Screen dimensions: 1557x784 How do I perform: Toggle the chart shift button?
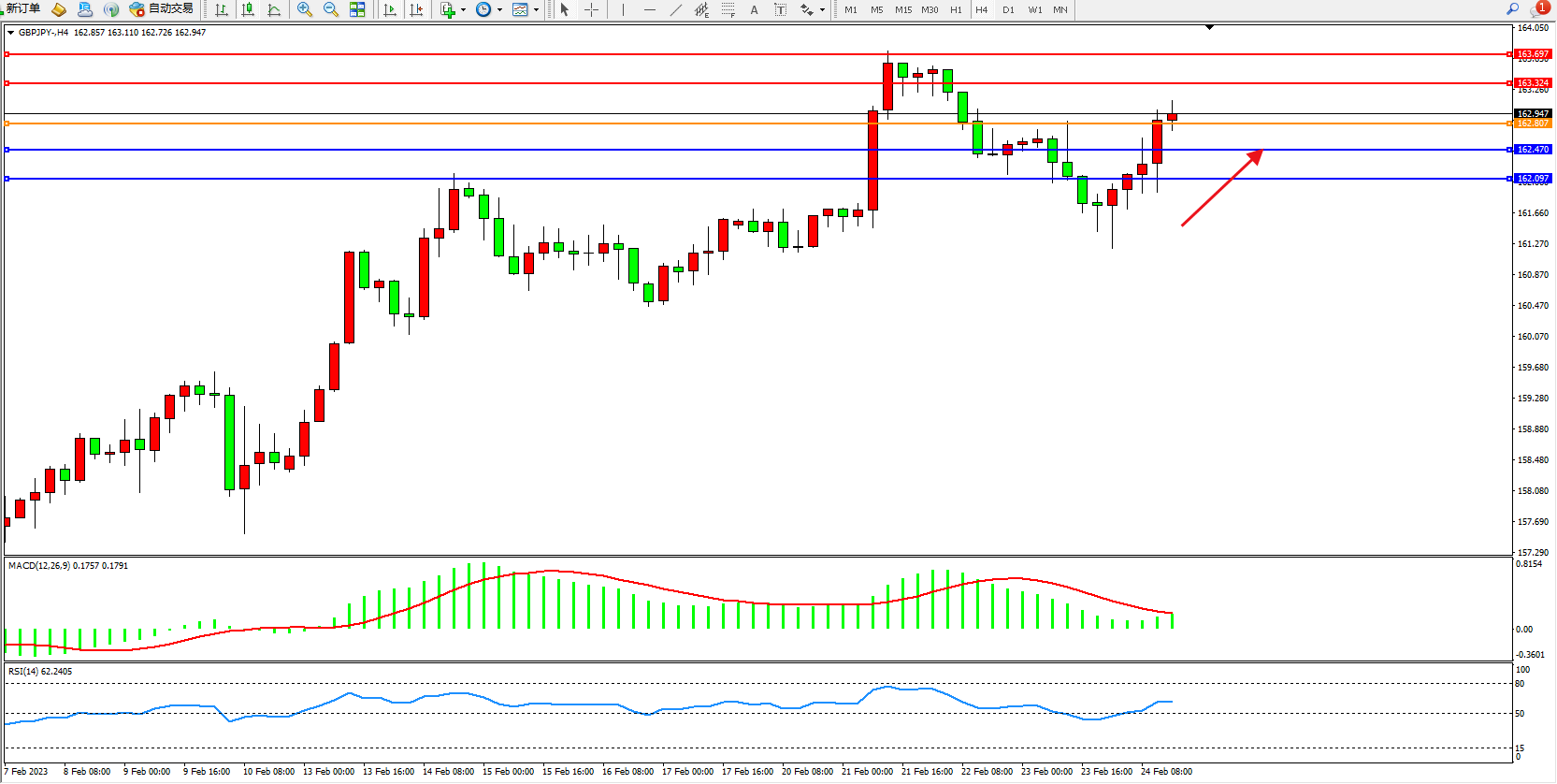pos(416,9)
